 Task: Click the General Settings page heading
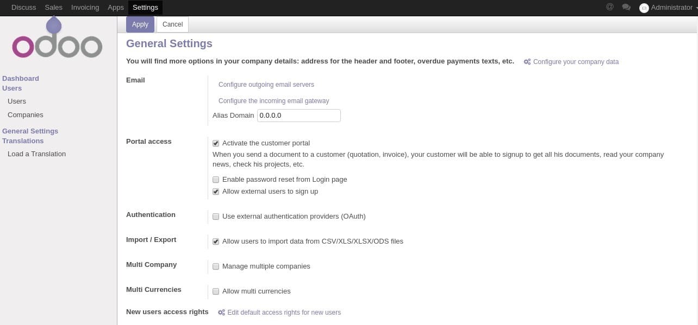pos(169,43)
